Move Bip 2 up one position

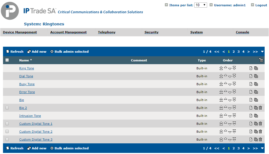[x=226, y=107]
